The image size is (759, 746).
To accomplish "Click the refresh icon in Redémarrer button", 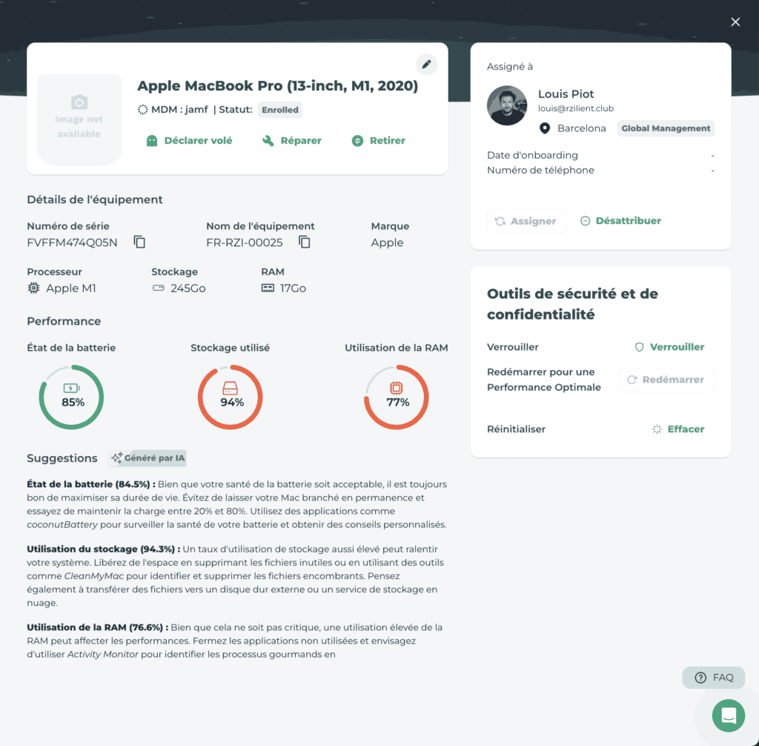I will [x=632, y=380].
